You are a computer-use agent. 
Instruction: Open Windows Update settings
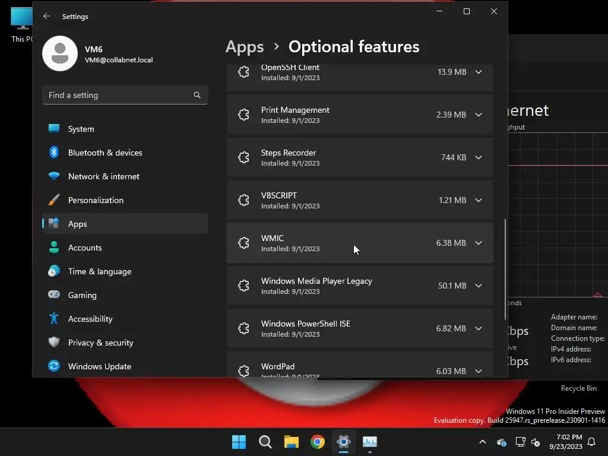click(x=125, y=366)
